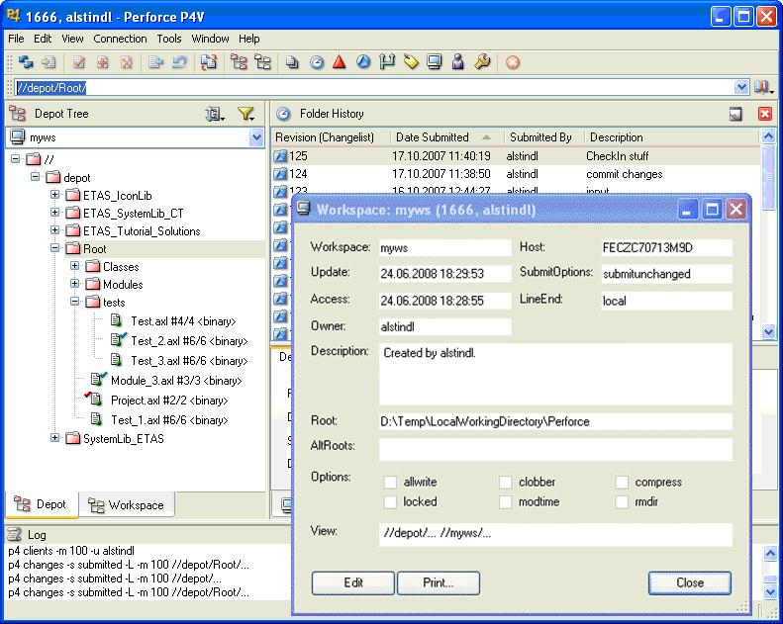Open the myws workspace selector dropdown
The image size is (783, 624).
click(256, 137)
